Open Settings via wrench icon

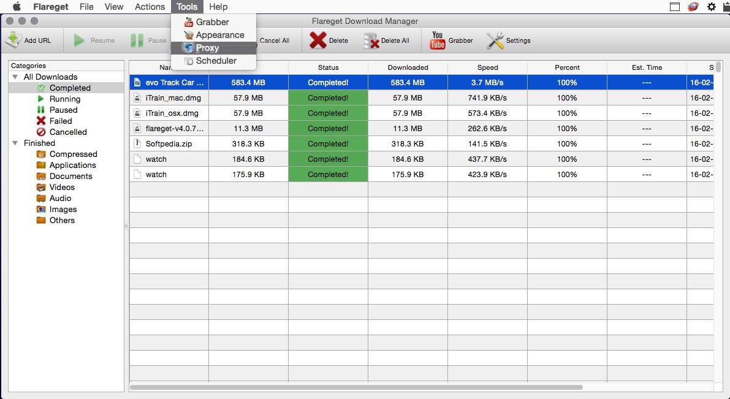(495, 40)
